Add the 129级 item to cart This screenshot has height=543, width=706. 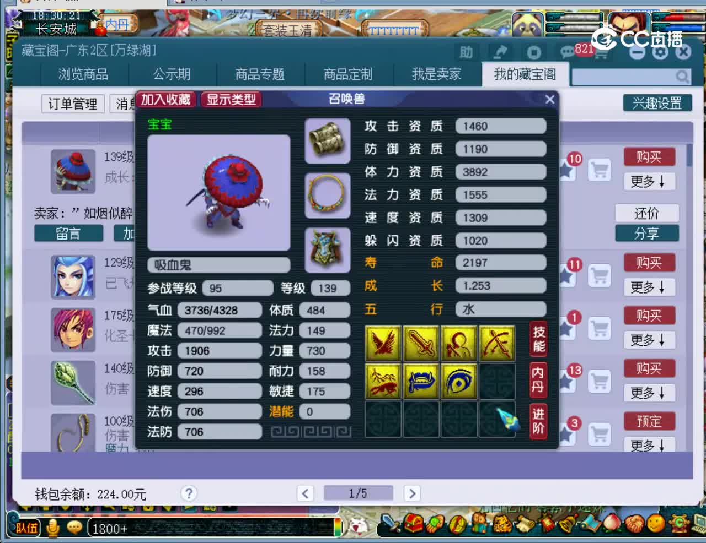[599, 275]
